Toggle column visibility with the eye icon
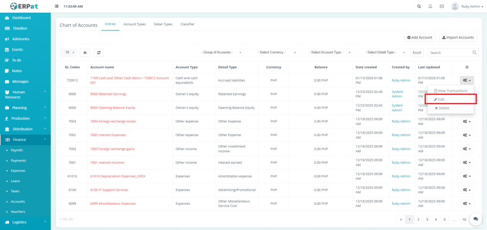The height and width of the screenshot is (230, 487). point(85,53)
